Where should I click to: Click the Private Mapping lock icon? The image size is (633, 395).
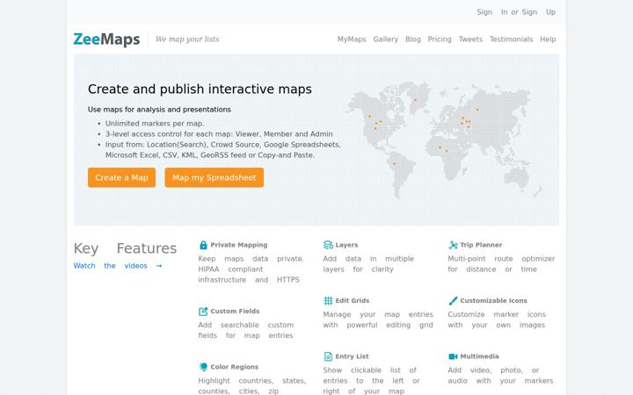tap(203, 245)
